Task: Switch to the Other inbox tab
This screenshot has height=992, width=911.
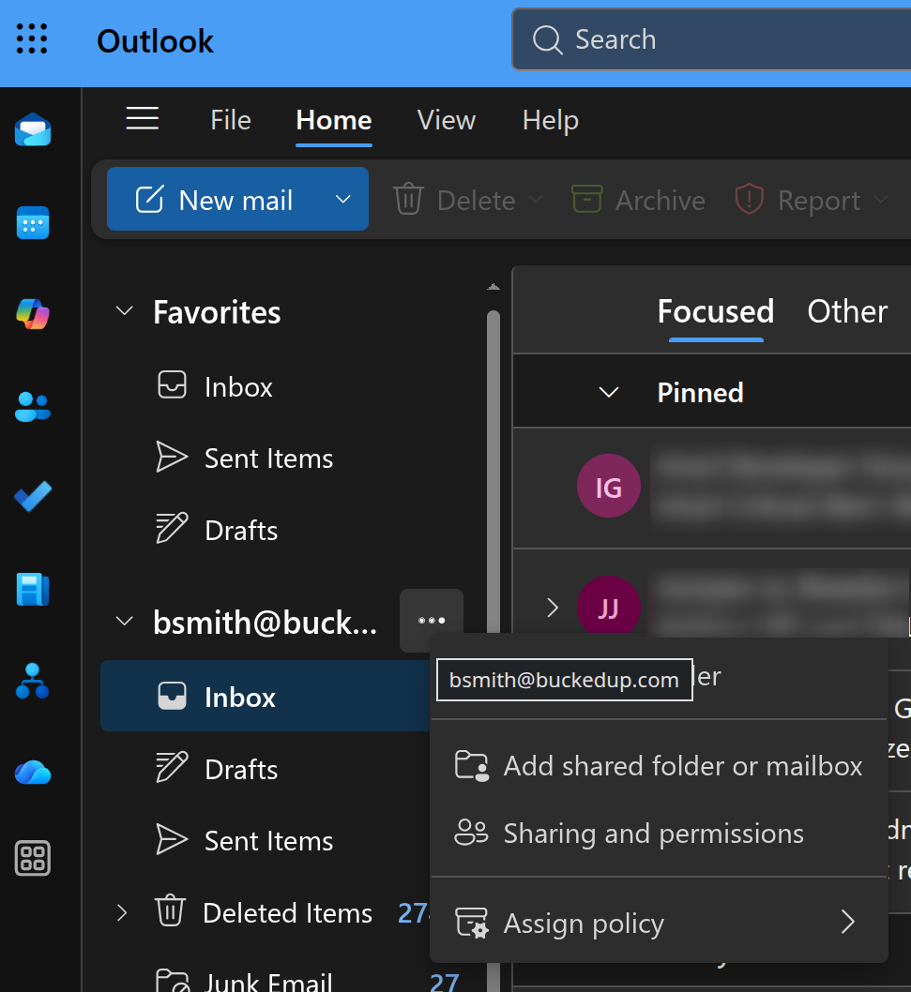Action: [x=847, y=310]
